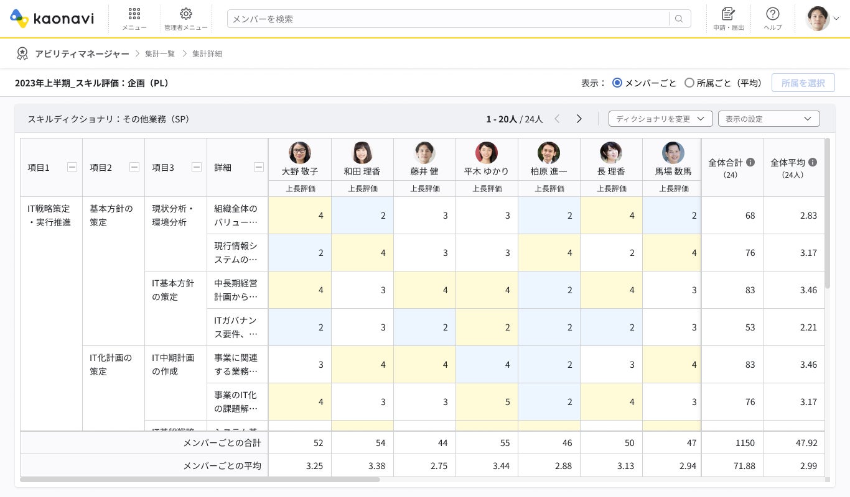850x497 pixels.
Task: Go to next page of members
Action: click(x=579, y=119)
